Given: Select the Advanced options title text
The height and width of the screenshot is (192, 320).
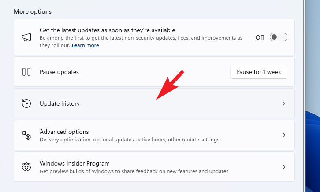Looking at the screenshot, I should click(64, 132).
